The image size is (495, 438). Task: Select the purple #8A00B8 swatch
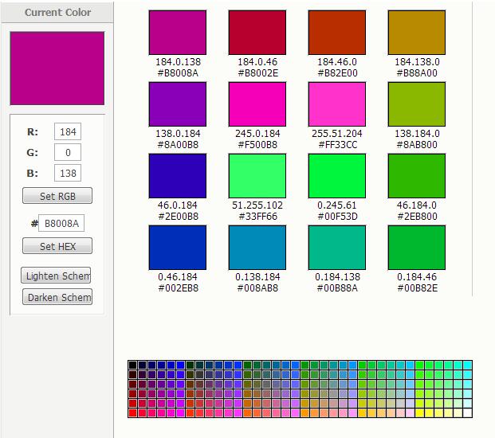pyautogui.click(x=178, y=104)
